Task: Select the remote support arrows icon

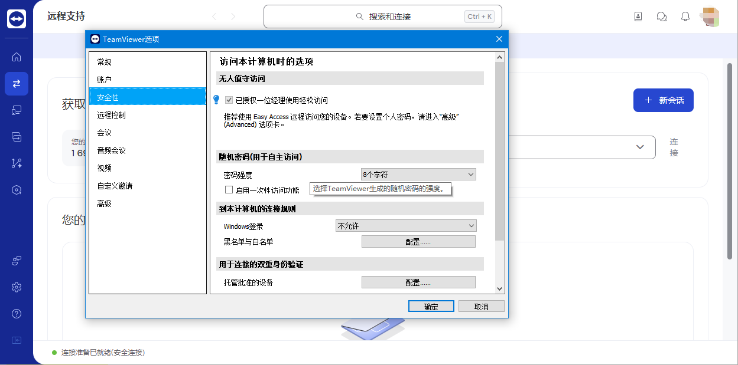Action: click(17, 84)
